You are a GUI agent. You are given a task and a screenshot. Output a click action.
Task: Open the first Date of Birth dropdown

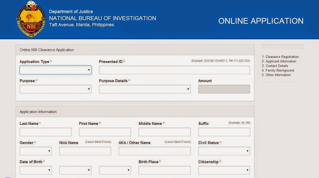tap(36, 170)
